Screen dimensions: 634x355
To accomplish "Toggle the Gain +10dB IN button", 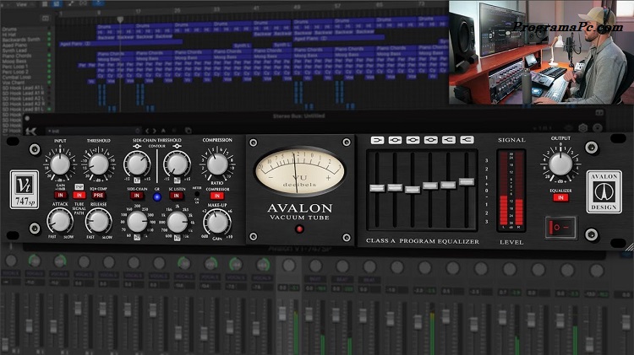I will point(61,196).
